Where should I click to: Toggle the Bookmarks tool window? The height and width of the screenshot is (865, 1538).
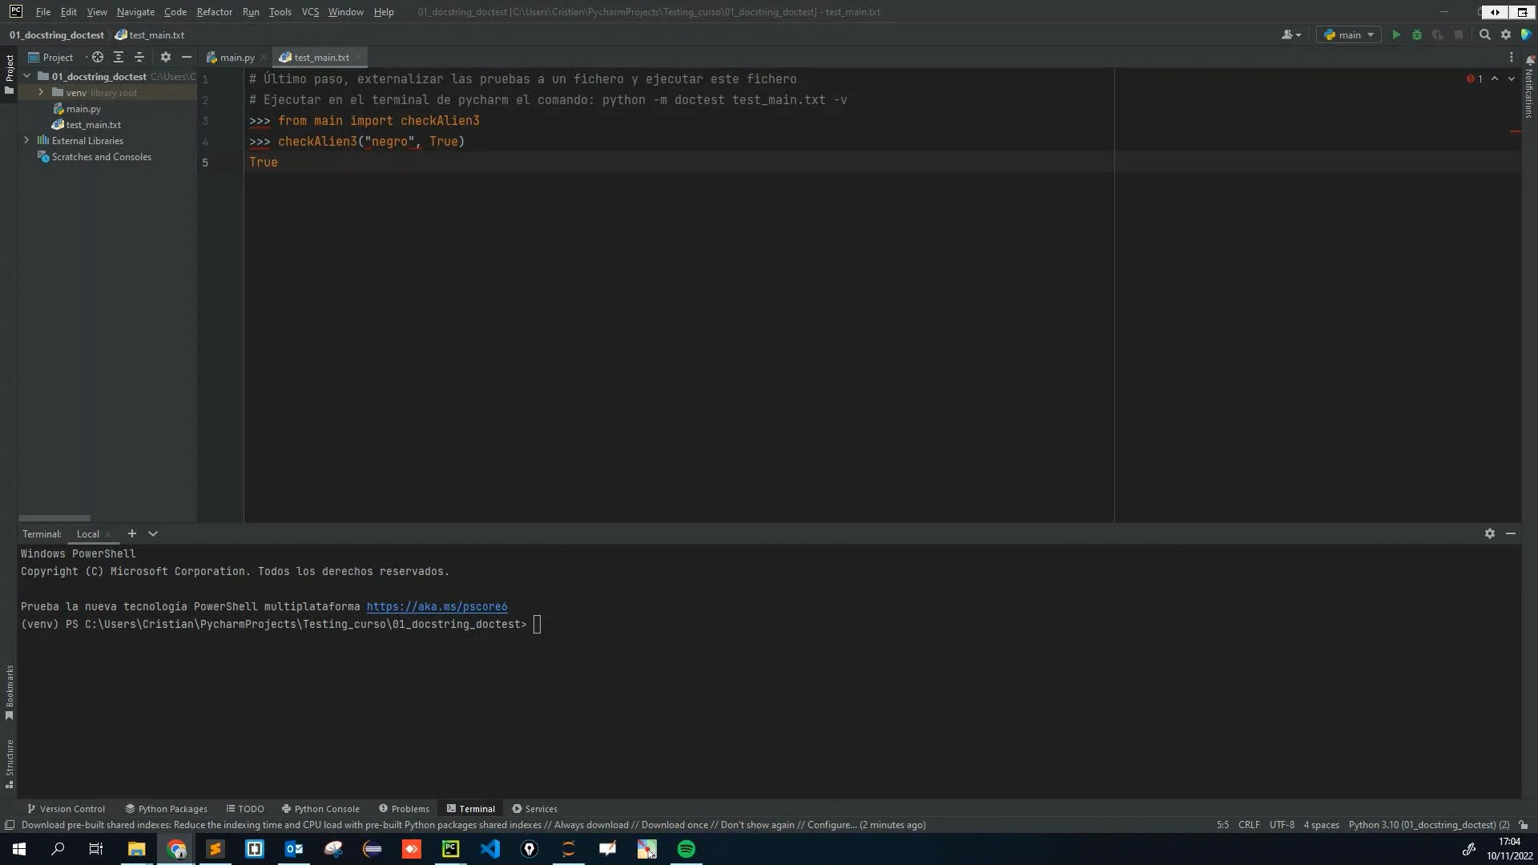click(x=9, y=690)
